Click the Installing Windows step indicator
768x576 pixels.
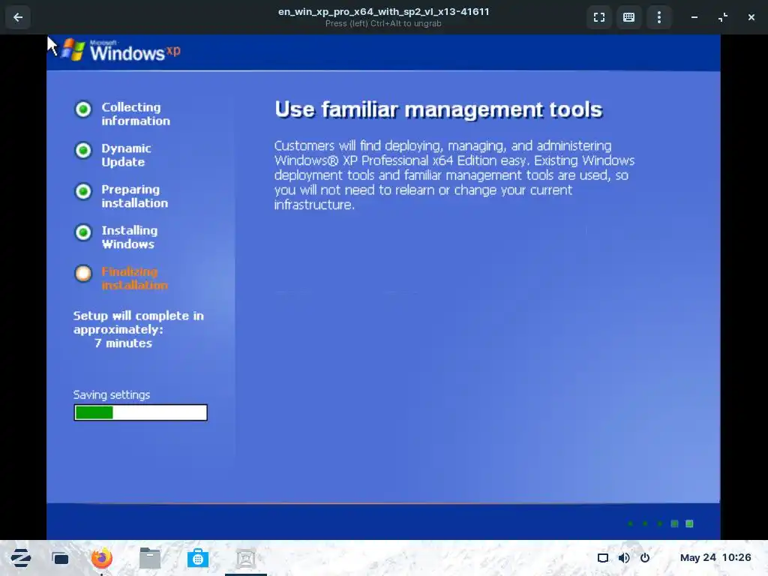click(83, 232)
